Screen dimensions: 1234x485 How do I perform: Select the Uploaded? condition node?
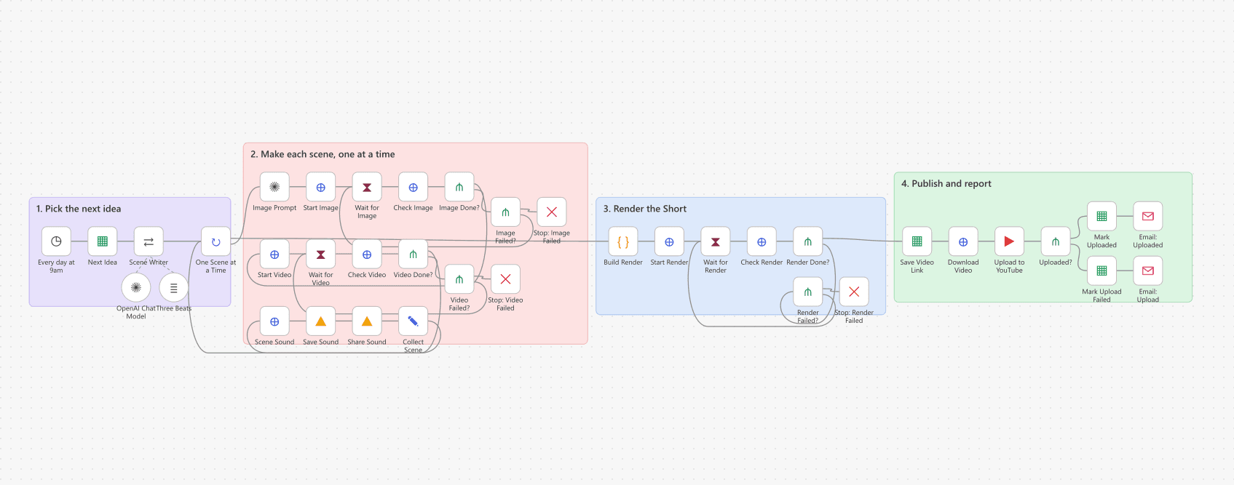1056,241
